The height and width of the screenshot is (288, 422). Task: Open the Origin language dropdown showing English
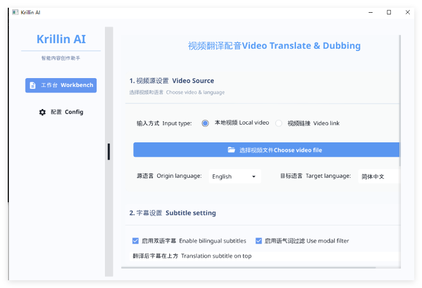coord(235,176)
